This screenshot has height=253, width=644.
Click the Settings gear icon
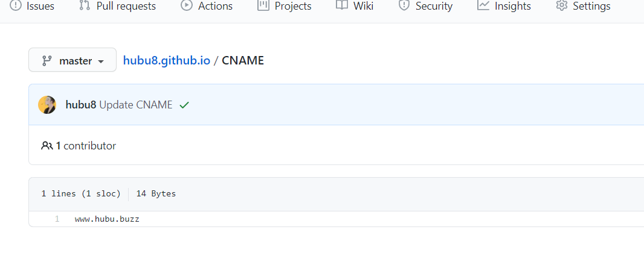(x=561, y=5)
